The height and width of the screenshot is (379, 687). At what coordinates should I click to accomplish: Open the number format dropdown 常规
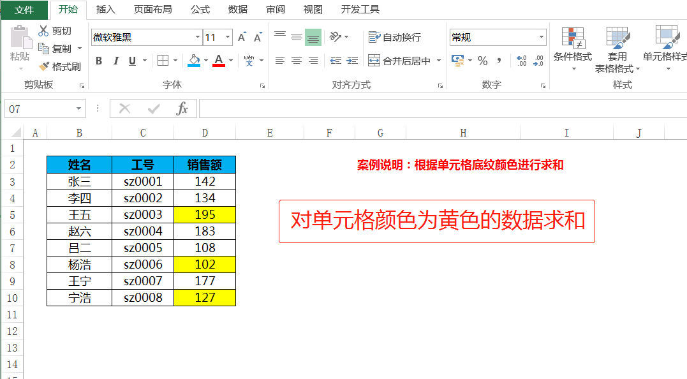542,37
